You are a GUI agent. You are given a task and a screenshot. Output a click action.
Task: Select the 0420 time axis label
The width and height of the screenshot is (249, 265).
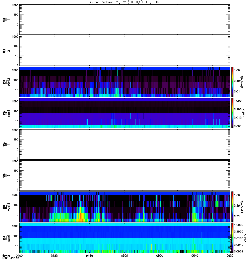pyautogui.click(x=54, y=256)
